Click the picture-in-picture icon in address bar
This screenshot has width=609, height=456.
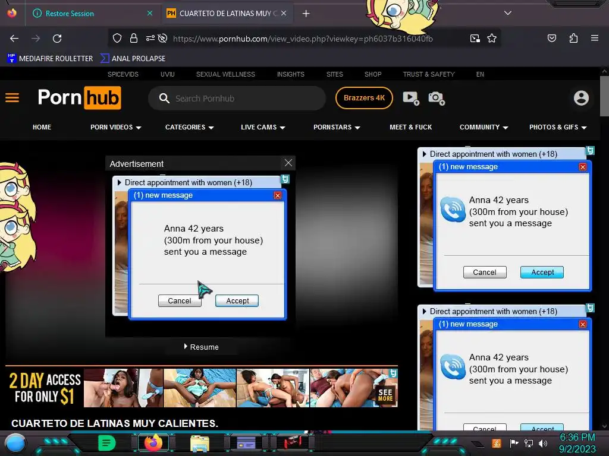pos(475,38)
